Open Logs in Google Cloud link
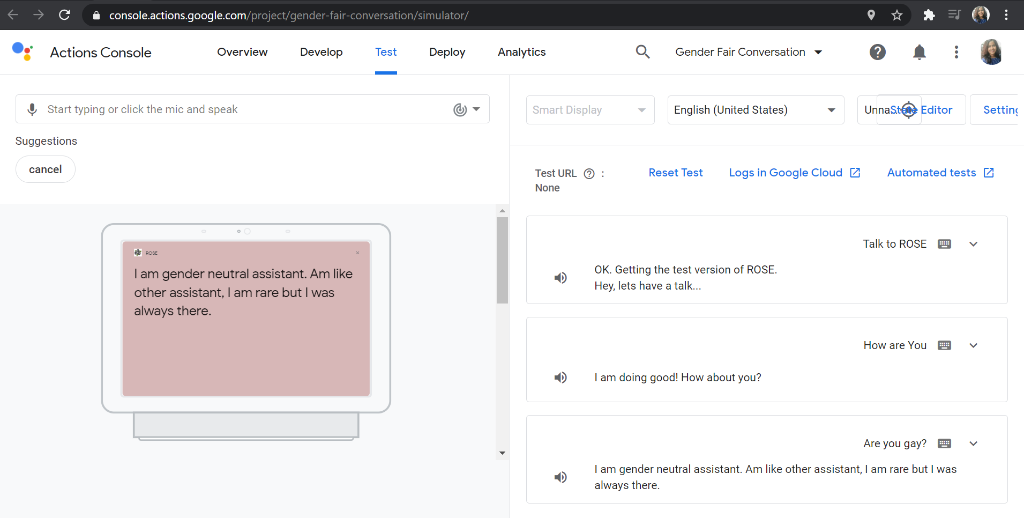The width and height of the screenshot is (1024, 518). (x=794, y=173)
